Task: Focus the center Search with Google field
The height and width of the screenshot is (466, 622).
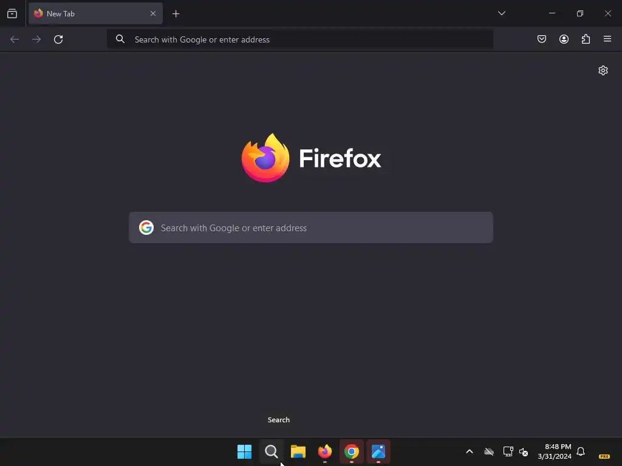Action: pyautogui.click(x=311, y=228)
